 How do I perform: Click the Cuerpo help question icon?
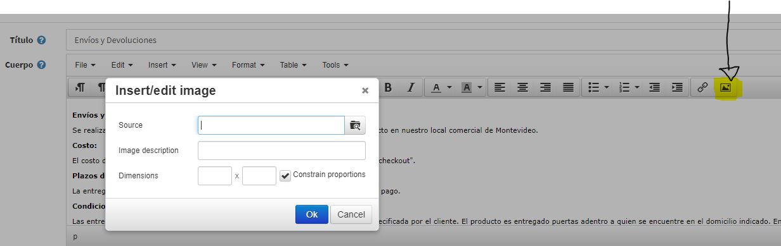click(41, 65)
